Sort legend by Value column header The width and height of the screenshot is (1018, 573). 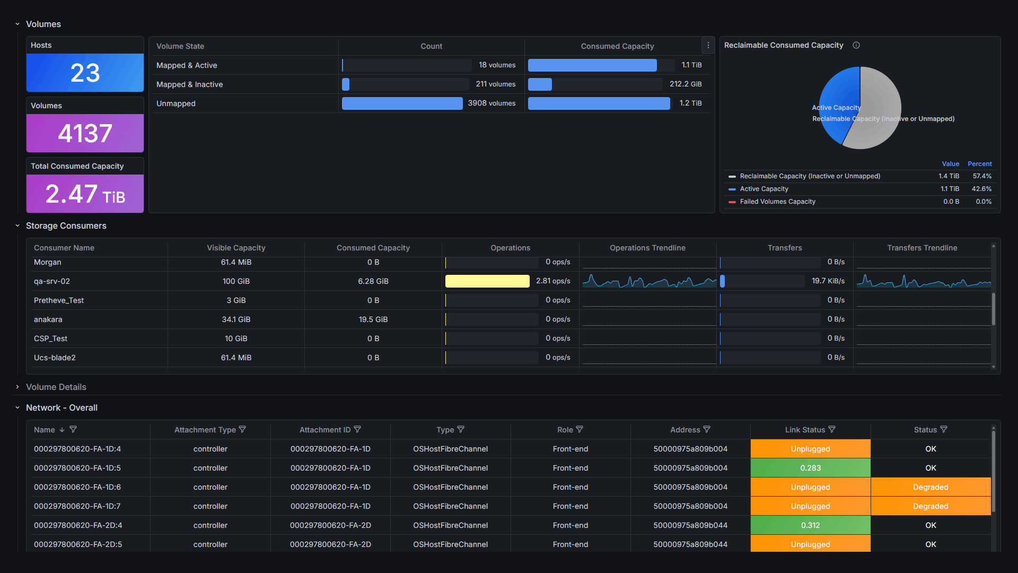point(950,164)
